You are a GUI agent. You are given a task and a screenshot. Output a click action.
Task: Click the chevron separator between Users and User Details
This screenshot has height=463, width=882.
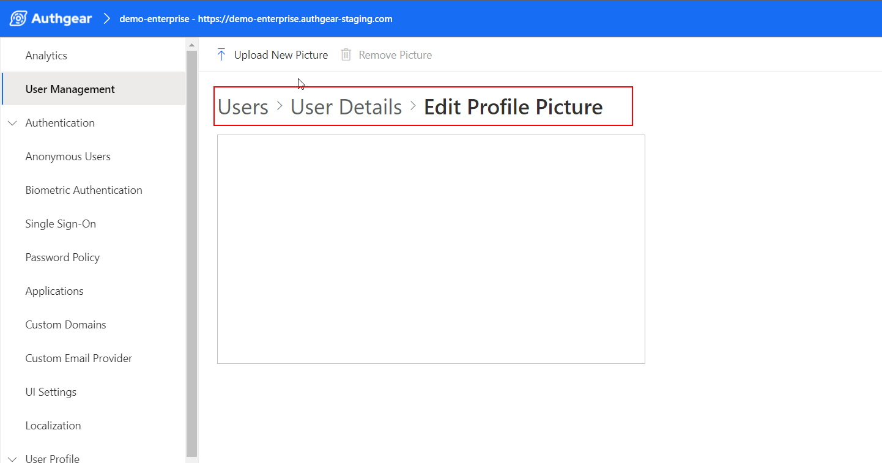tap(278, 106)
